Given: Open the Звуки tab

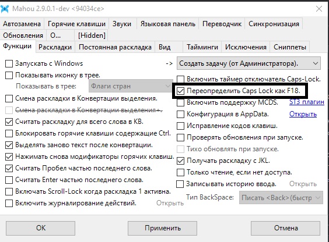Looking at the screenshot, I should click(x=122, y=24).
